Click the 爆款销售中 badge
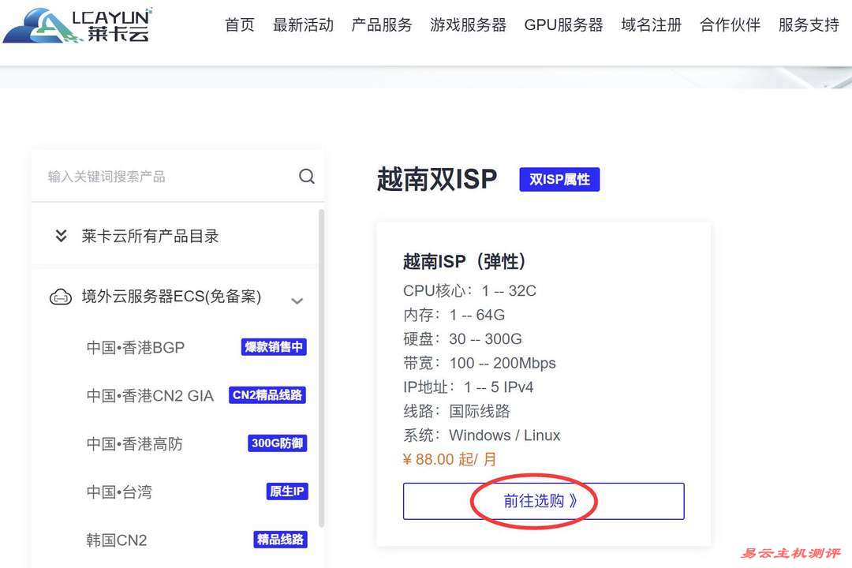This screenshot has width=852, height=568. tap(275, 346)
